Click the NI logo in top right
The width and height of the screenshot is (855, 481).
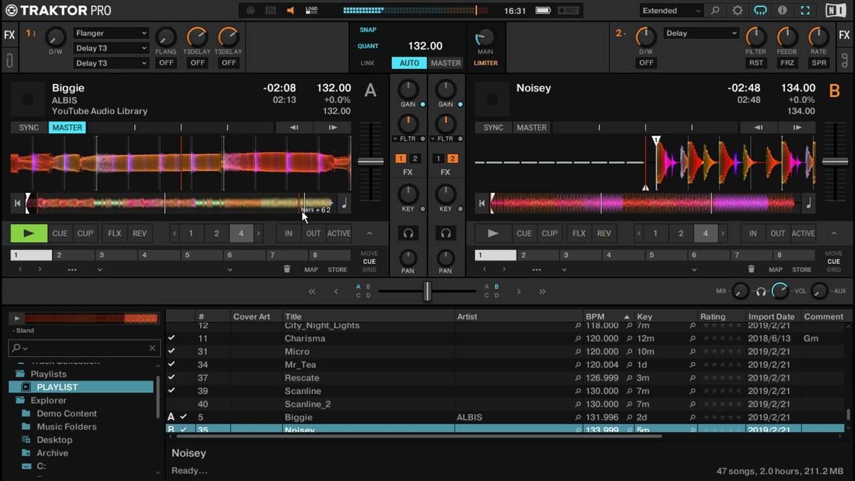tap(835, 11)
